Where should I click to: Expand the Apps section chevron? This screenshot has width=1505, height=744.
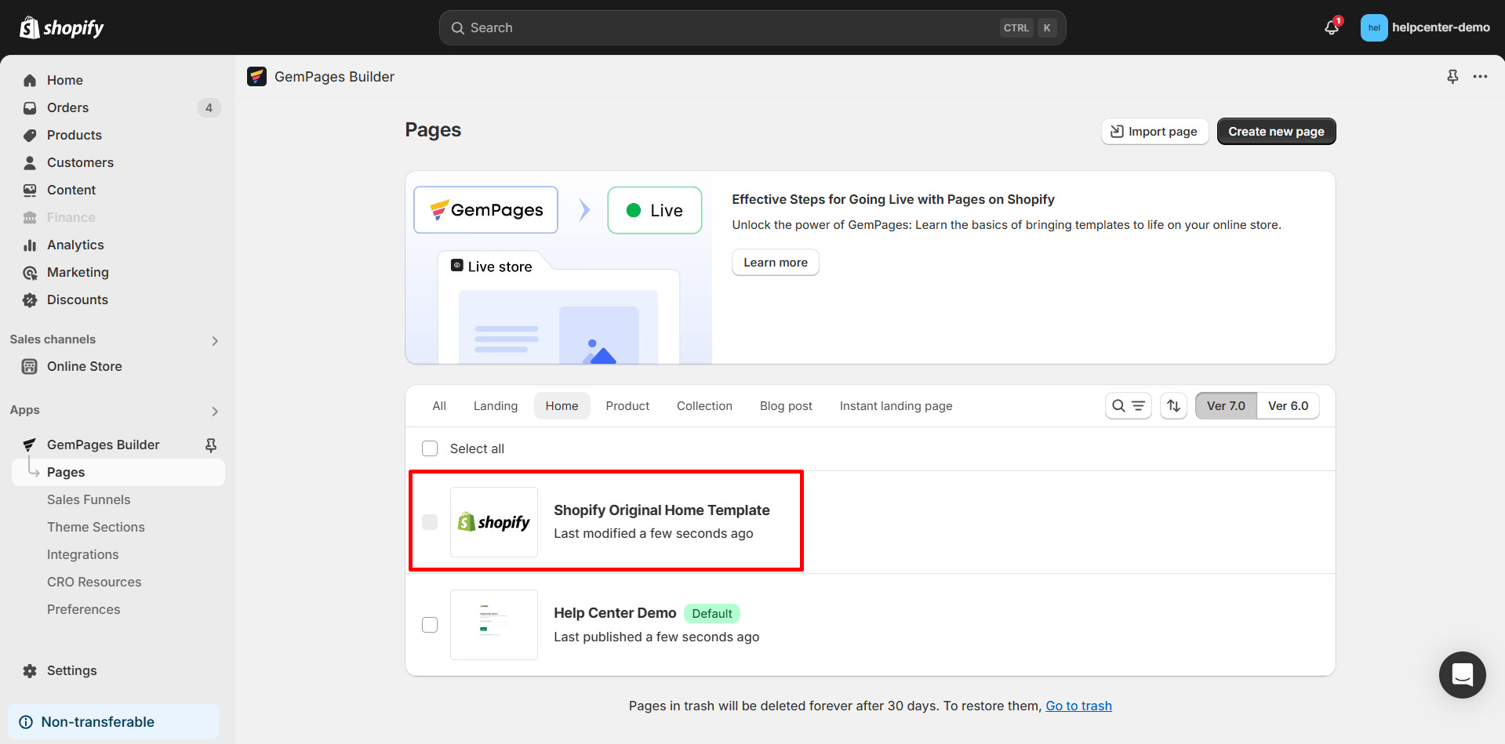(215, 411)
